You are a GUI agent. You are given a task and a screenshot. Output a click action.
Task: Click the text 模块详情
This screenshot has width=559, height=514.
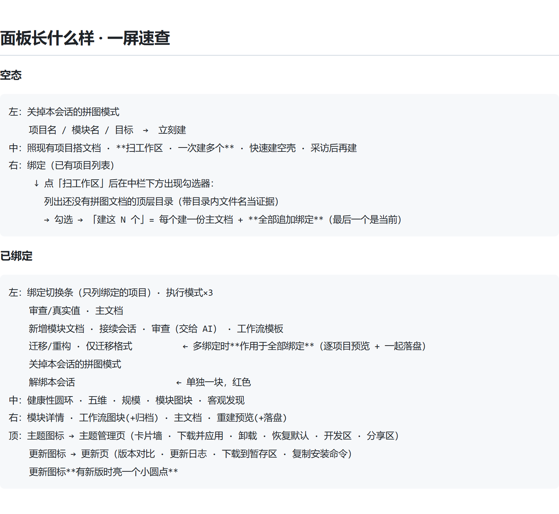tap(45, 417)
